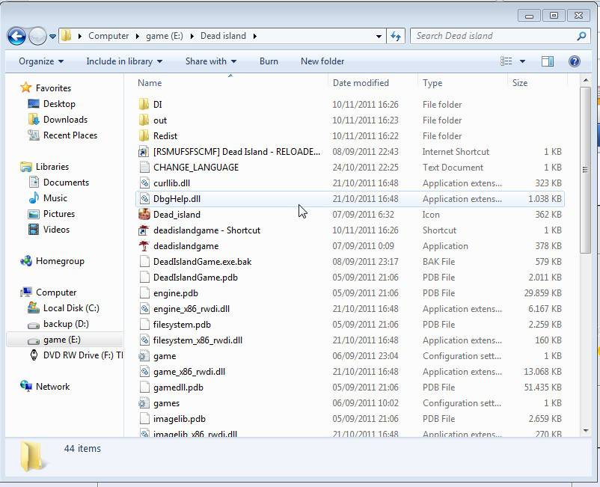The image size is (600, 487).
Task: Sort by the Name column header
Action: coord(150,83)
